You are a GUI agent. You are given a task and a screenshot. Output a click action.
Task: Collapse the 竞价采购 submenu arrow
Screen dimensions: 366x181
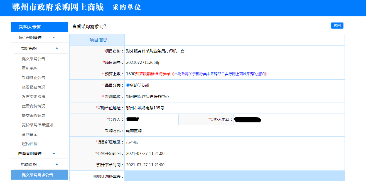(x=57, y=48)
